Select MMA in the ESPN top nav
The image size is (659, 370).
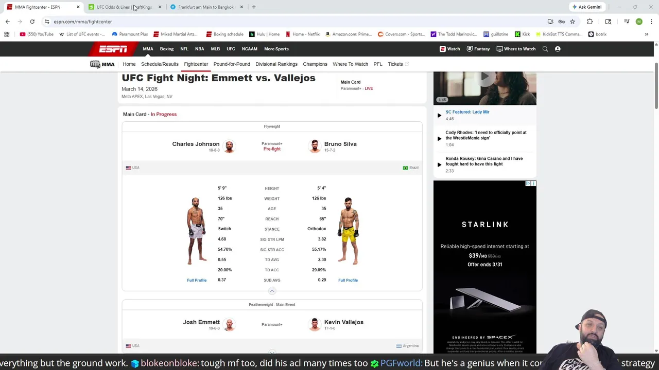148,49
